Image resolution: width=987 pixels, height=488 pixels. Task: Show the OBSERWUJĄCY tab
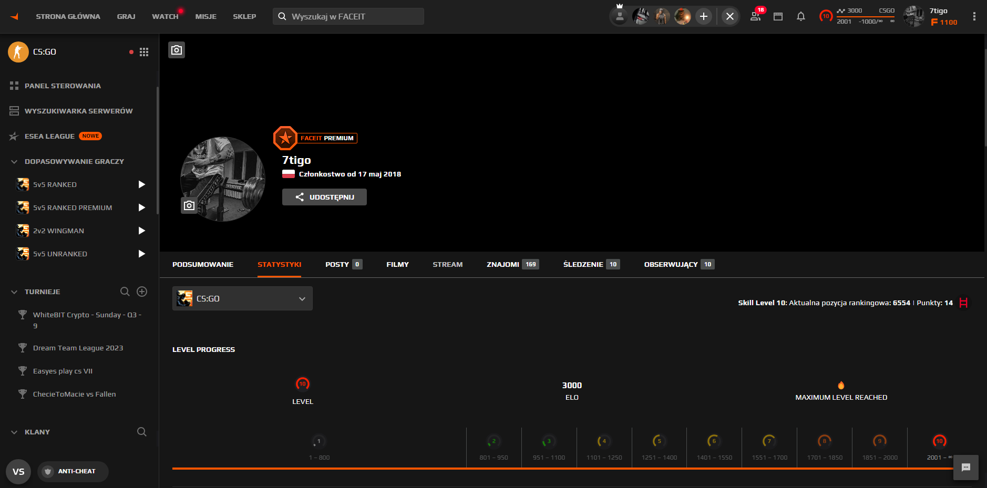click(x=680, y=264)
